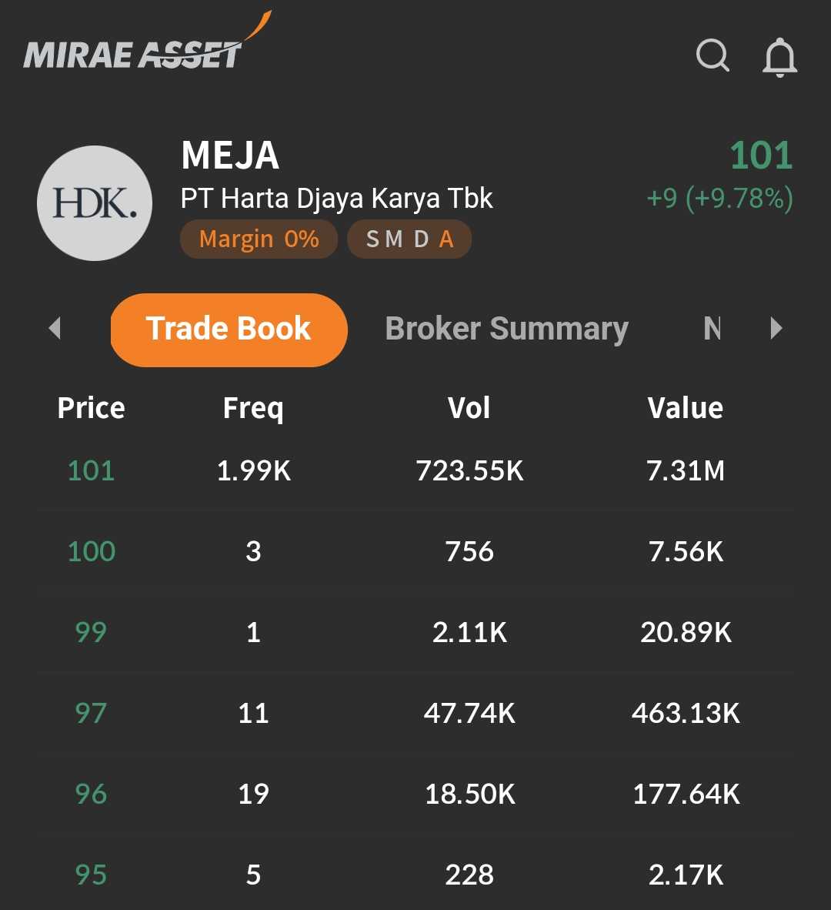This screenshot has width=831, height=910.
Task: Tap the S M D A badge
Action: pos(409,239)
